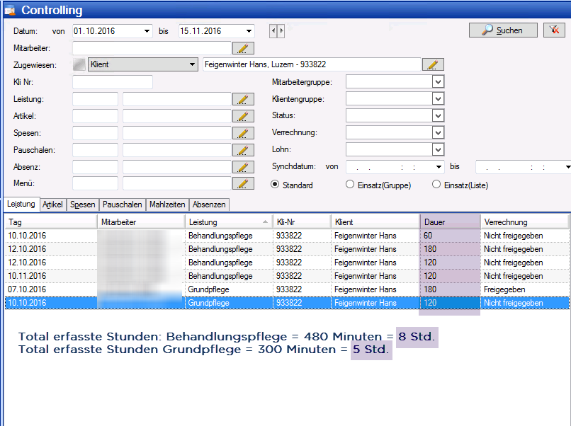Expand the Verrechnung dropdown list

click(x=438, y=133)
